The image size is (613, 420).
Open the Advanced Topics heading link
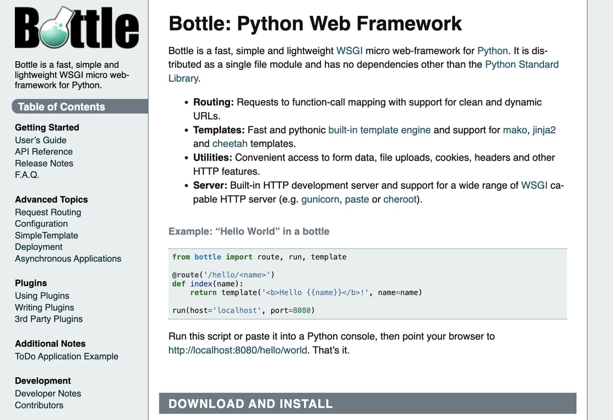coord(51,200)
